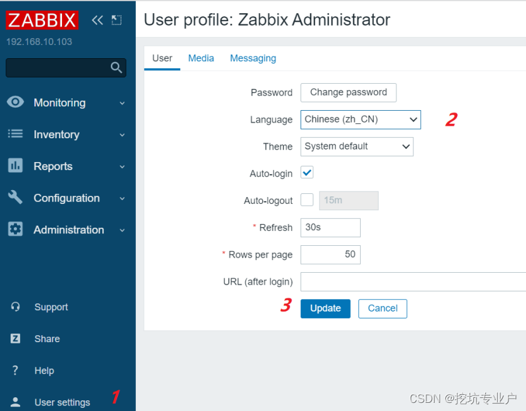The height and width of the screenshot is (411, 526).
Task: Click the Update button
Action: coord(325,308)
